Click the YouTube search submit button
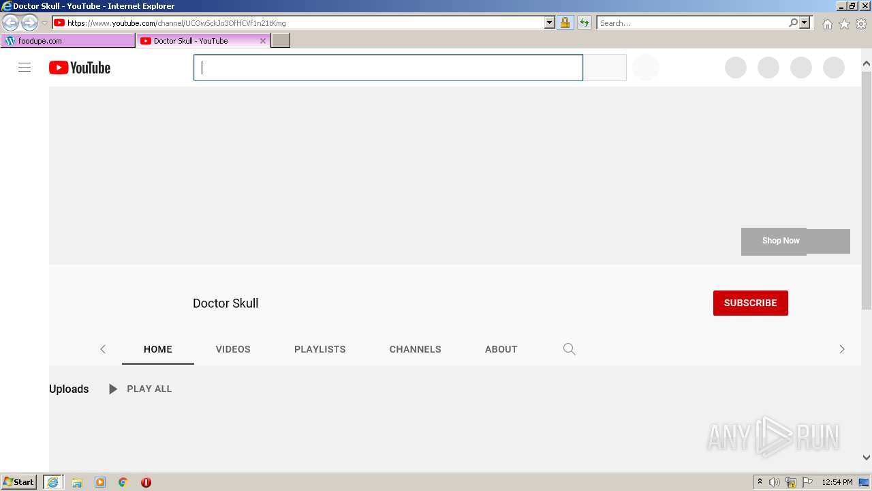This screenshot has width=872, height=491. tap(605, 68)
